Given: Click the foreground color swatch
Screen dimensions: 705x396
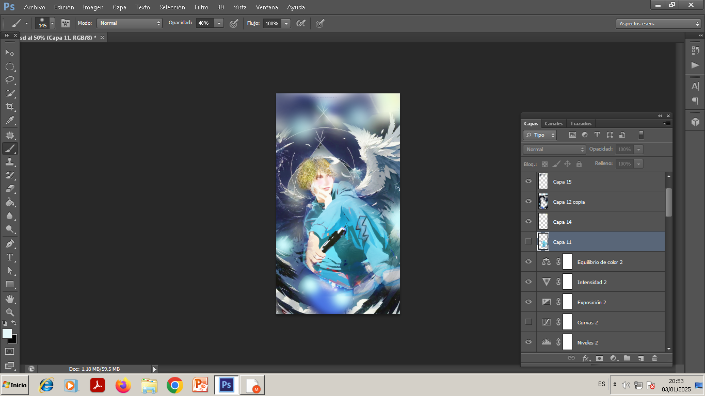Looking at the screenshot, I should click(7, 334).
